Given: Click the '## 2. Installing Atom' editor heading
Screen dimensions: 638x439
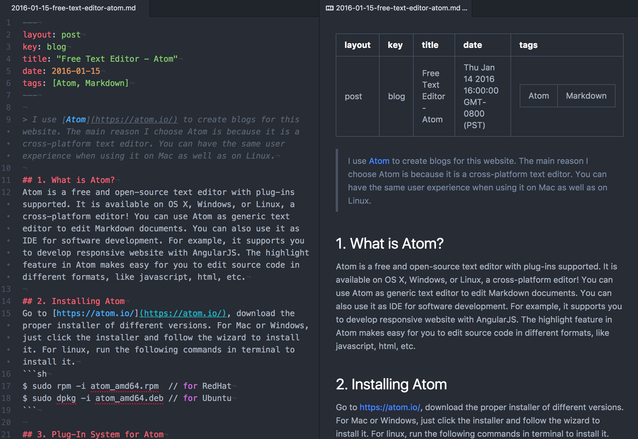Looking at the screenshot, I should (x=74, y=301).
